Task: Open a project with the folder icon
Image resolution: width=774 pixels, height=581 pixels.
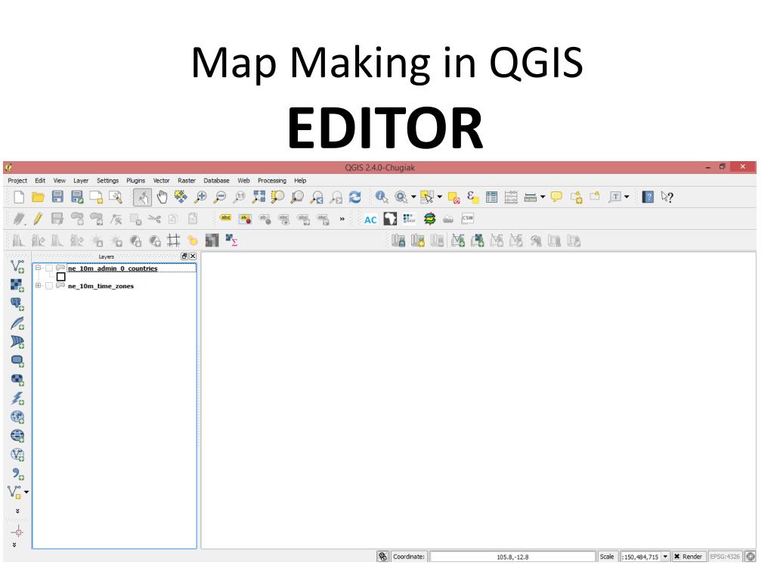Action: 38,197
